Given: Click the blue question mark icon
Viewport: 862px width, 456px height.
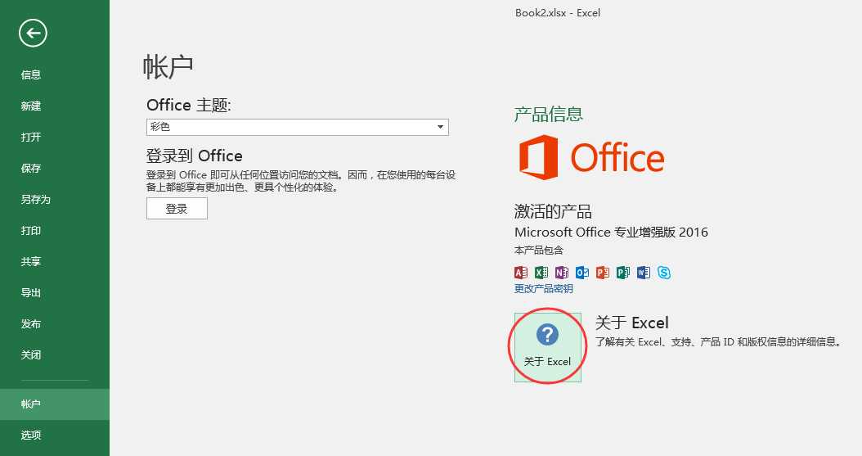Looking at the screenshot, I should (x=548, y=334).
